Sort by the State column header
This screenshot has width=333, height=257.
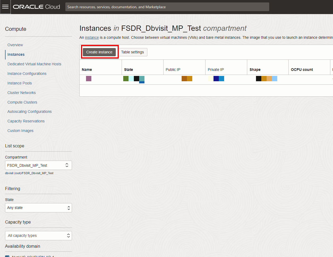tap(129, 70)
